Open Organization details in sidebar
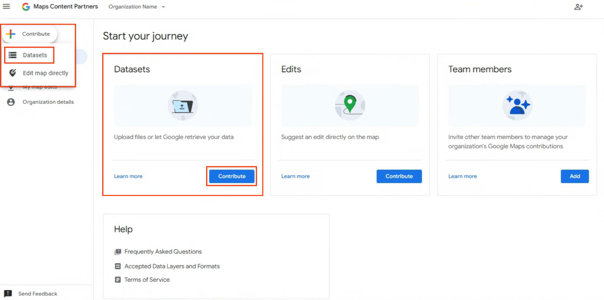This screenshot has height=300, width=604. 48,102
